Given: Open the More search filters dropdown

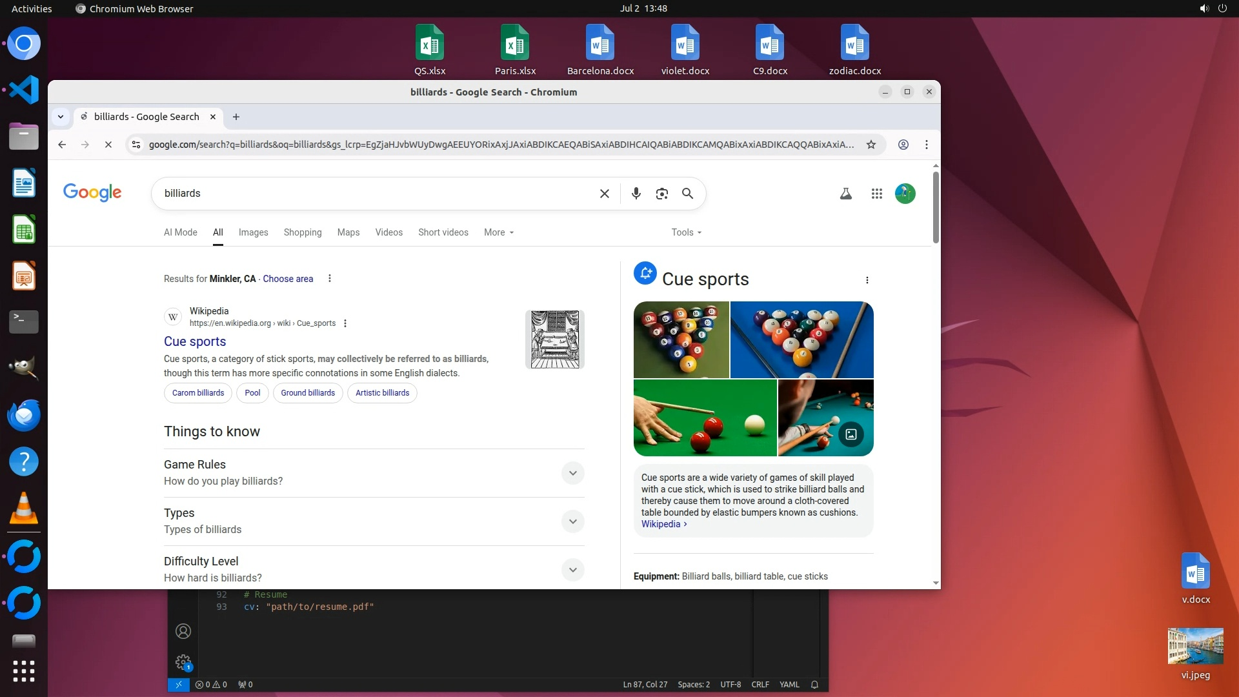Looking at the screenshot, I should coord(499,232).
